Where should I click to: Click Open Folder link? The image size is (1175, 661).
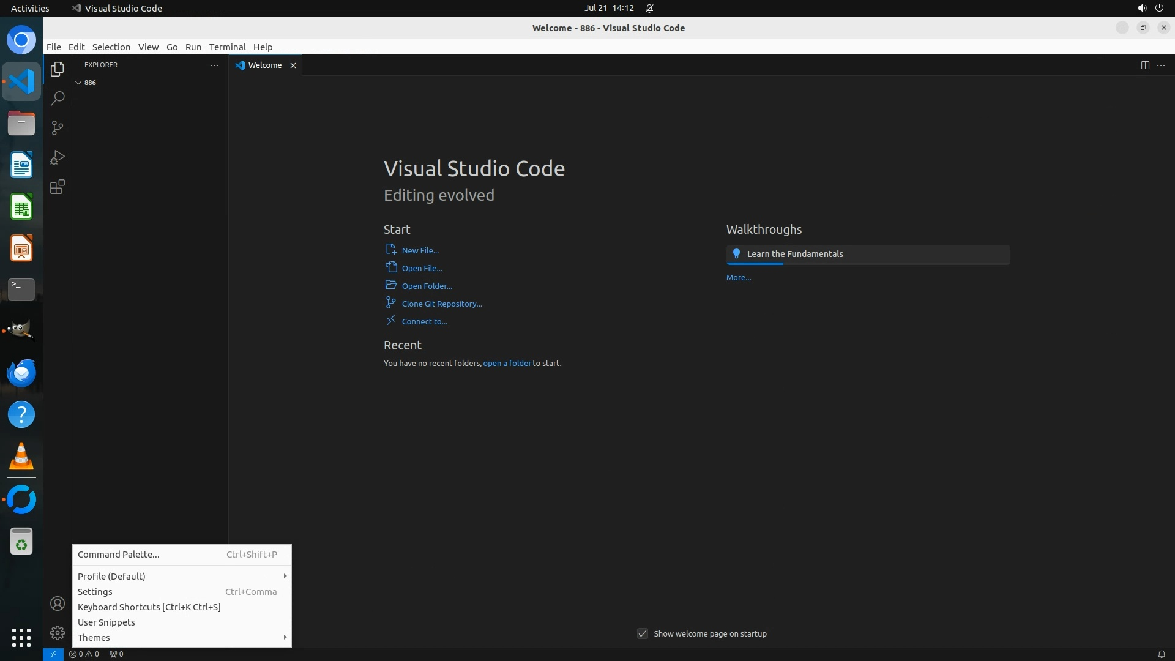pos(427,286)
